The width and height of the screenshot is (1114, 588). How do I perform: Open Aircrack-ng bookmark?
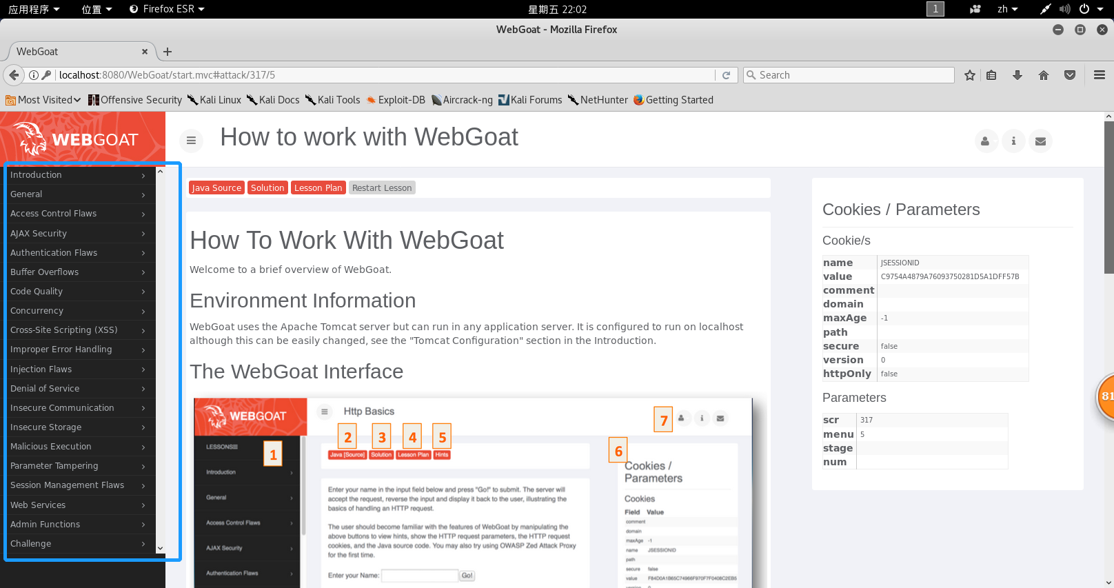(x=462, y=100)
